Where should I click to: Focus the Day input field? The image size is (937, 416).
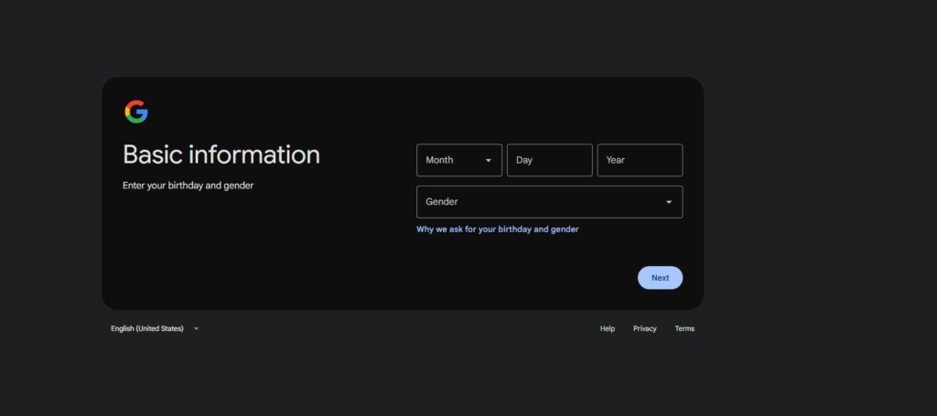[549, 160]
